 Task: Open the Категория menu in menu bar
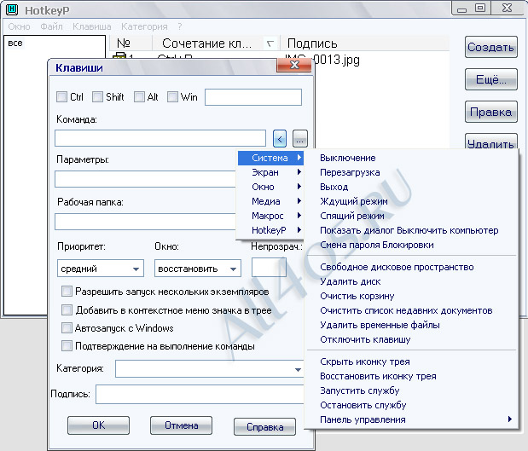144,26
